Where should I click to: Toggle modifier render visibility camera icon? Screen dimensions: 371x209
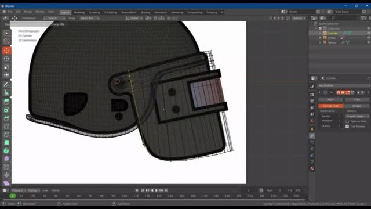point(339,92)
